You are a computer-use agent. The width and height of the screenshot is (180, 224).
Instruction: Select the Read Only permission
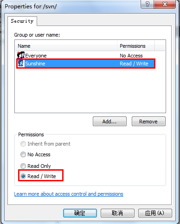pos(23,166)
